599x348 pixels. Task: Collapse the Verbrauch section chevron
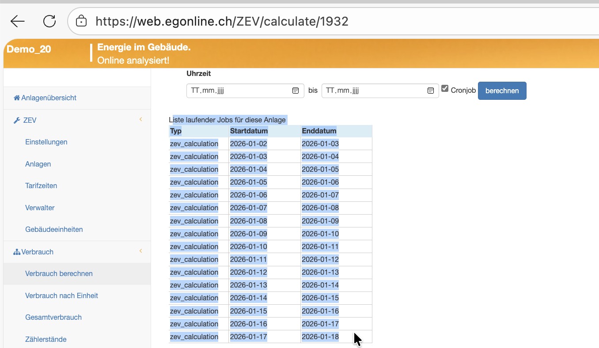pyautogui.click(x=141, y=251)
